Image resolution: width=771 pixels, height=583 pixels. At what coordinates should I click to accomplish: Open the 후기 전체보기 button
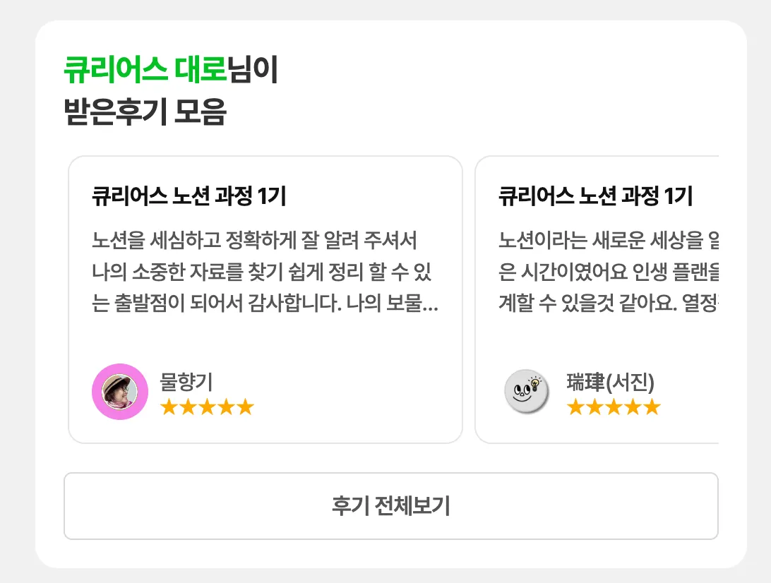point(390,506)
